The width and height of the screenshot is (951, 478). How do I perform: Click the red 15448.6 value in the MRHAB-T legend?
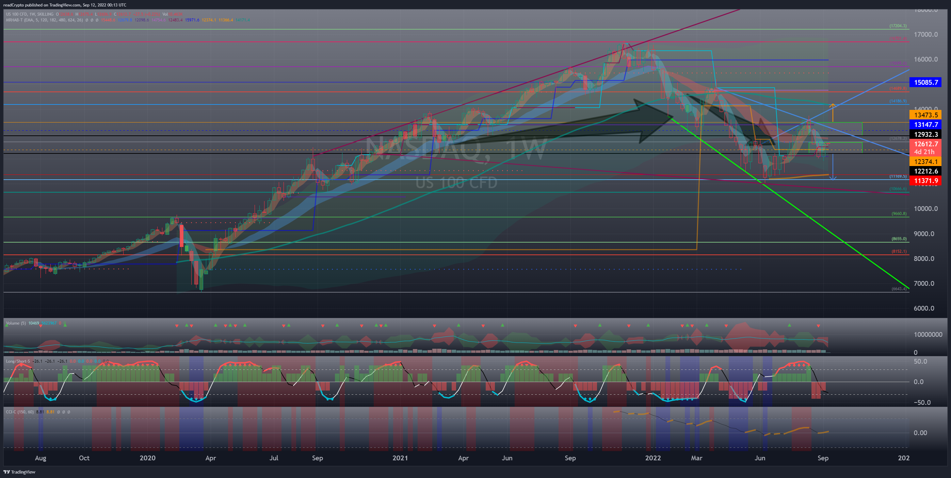(108, 20)
